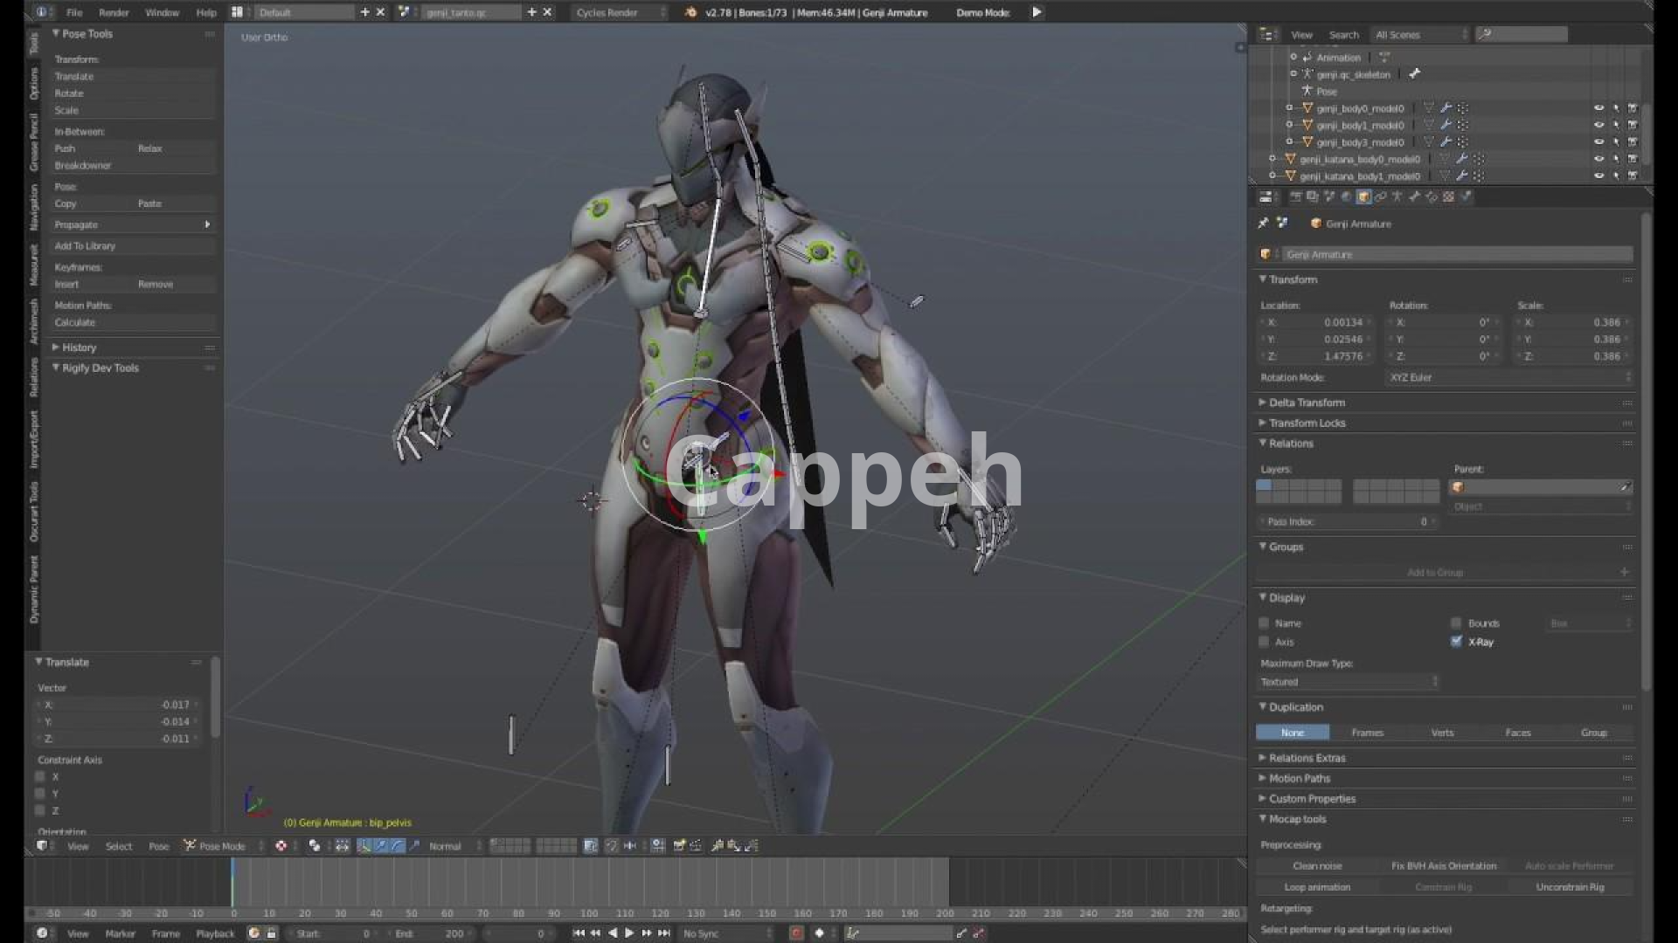
Task: Open the Render menu
Action: pyautogui.click(x=114, y=12)
